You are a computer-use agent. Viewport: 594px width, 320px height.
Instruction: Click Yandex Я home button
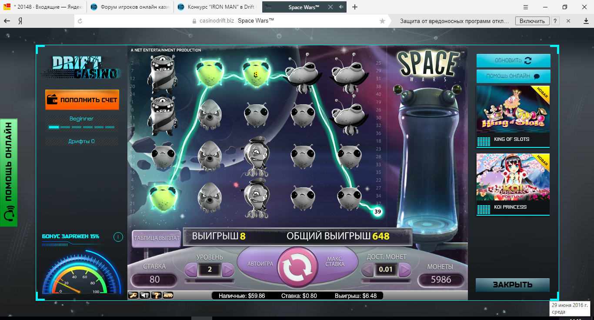pos(20,21)
